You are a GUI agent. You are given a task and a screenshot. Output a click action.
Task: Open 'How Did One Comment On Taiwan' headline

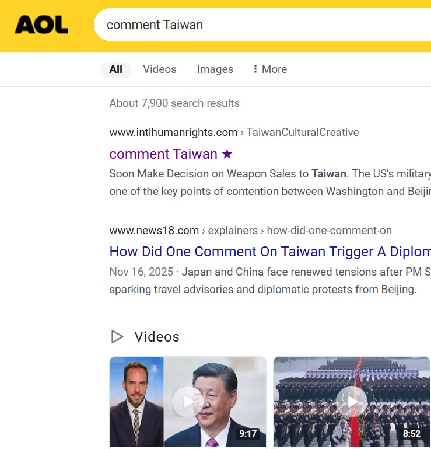(270, 252)
